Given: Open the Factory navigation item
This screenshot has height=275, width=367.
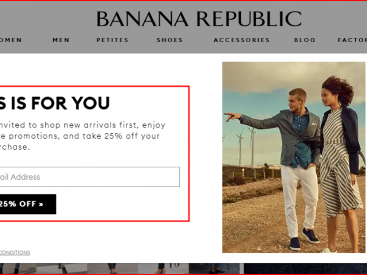Looking at the screenshot, I should coord(352,40).
